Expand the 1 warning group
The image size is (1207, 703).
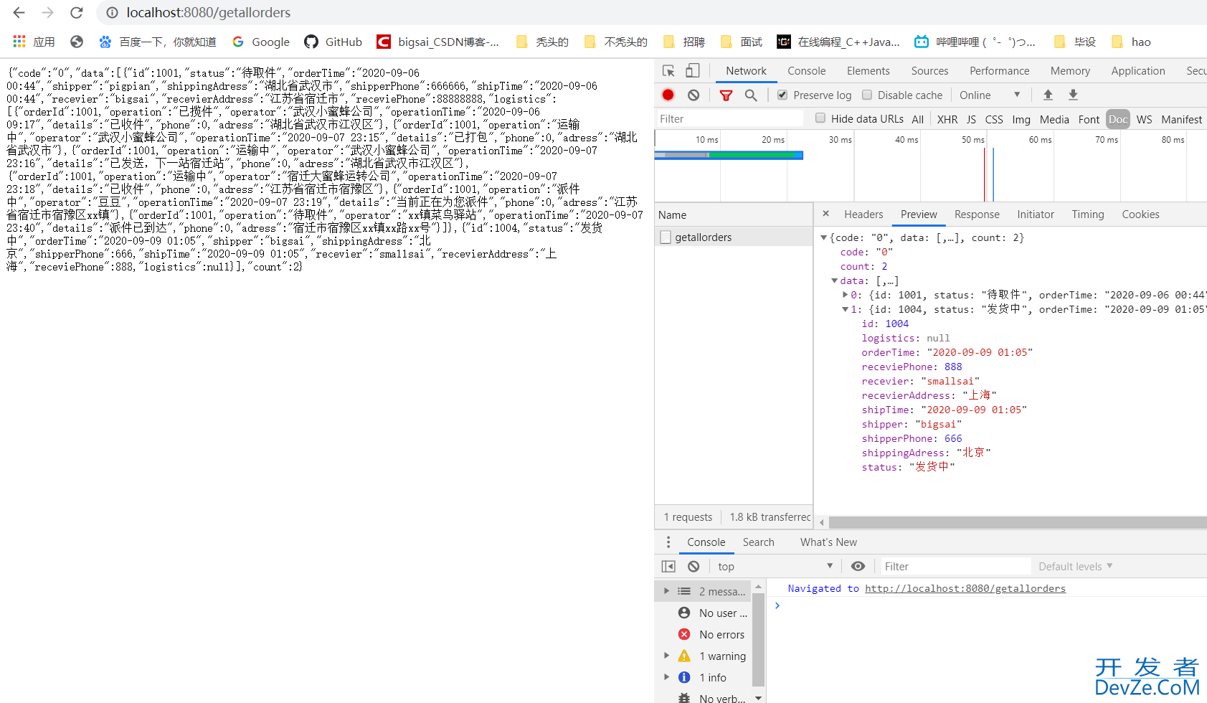tap(666, 656)
